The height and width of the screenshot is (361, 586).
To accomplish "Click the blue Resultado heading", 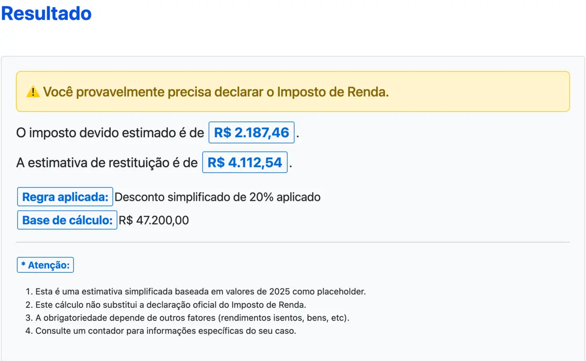I will coord(47,14).
